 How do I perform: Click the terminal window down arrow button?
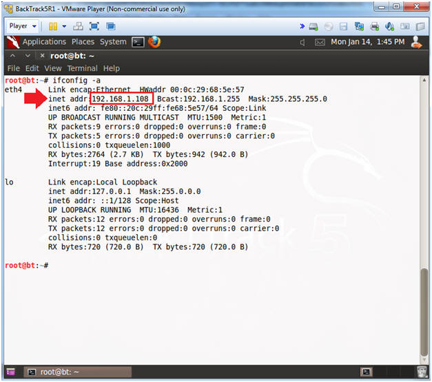[x=28, y=56]
